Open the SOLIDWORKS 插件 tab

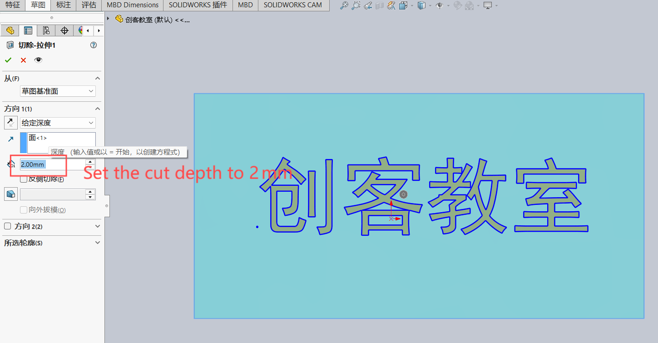pos(198,5)
